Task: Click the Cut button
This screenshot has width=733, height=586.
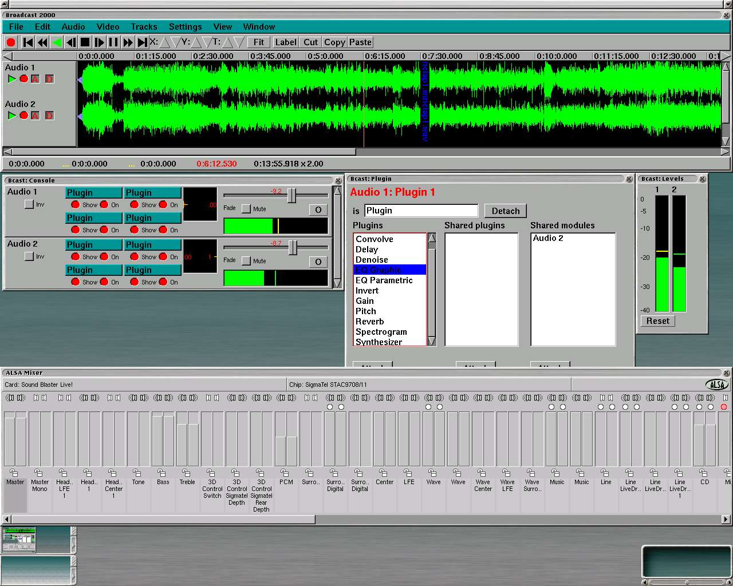Action: point(310,42)
